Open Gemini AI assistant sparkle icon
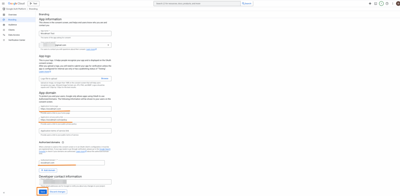Viewport: 400px width, 196px height. point(370,4)
